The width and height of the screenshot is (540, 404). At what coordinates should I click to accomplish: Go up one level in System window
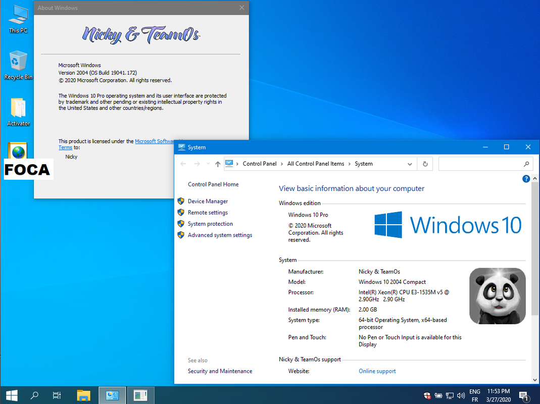click(x=218, y=164)
